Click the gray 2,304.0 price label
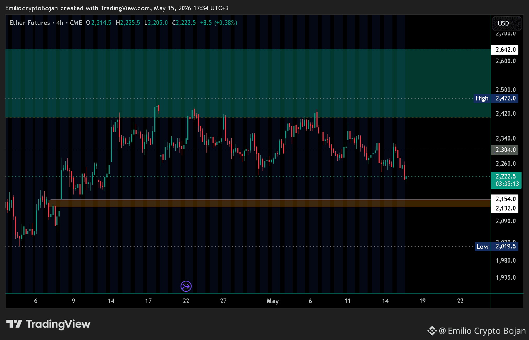 [505, 150]
